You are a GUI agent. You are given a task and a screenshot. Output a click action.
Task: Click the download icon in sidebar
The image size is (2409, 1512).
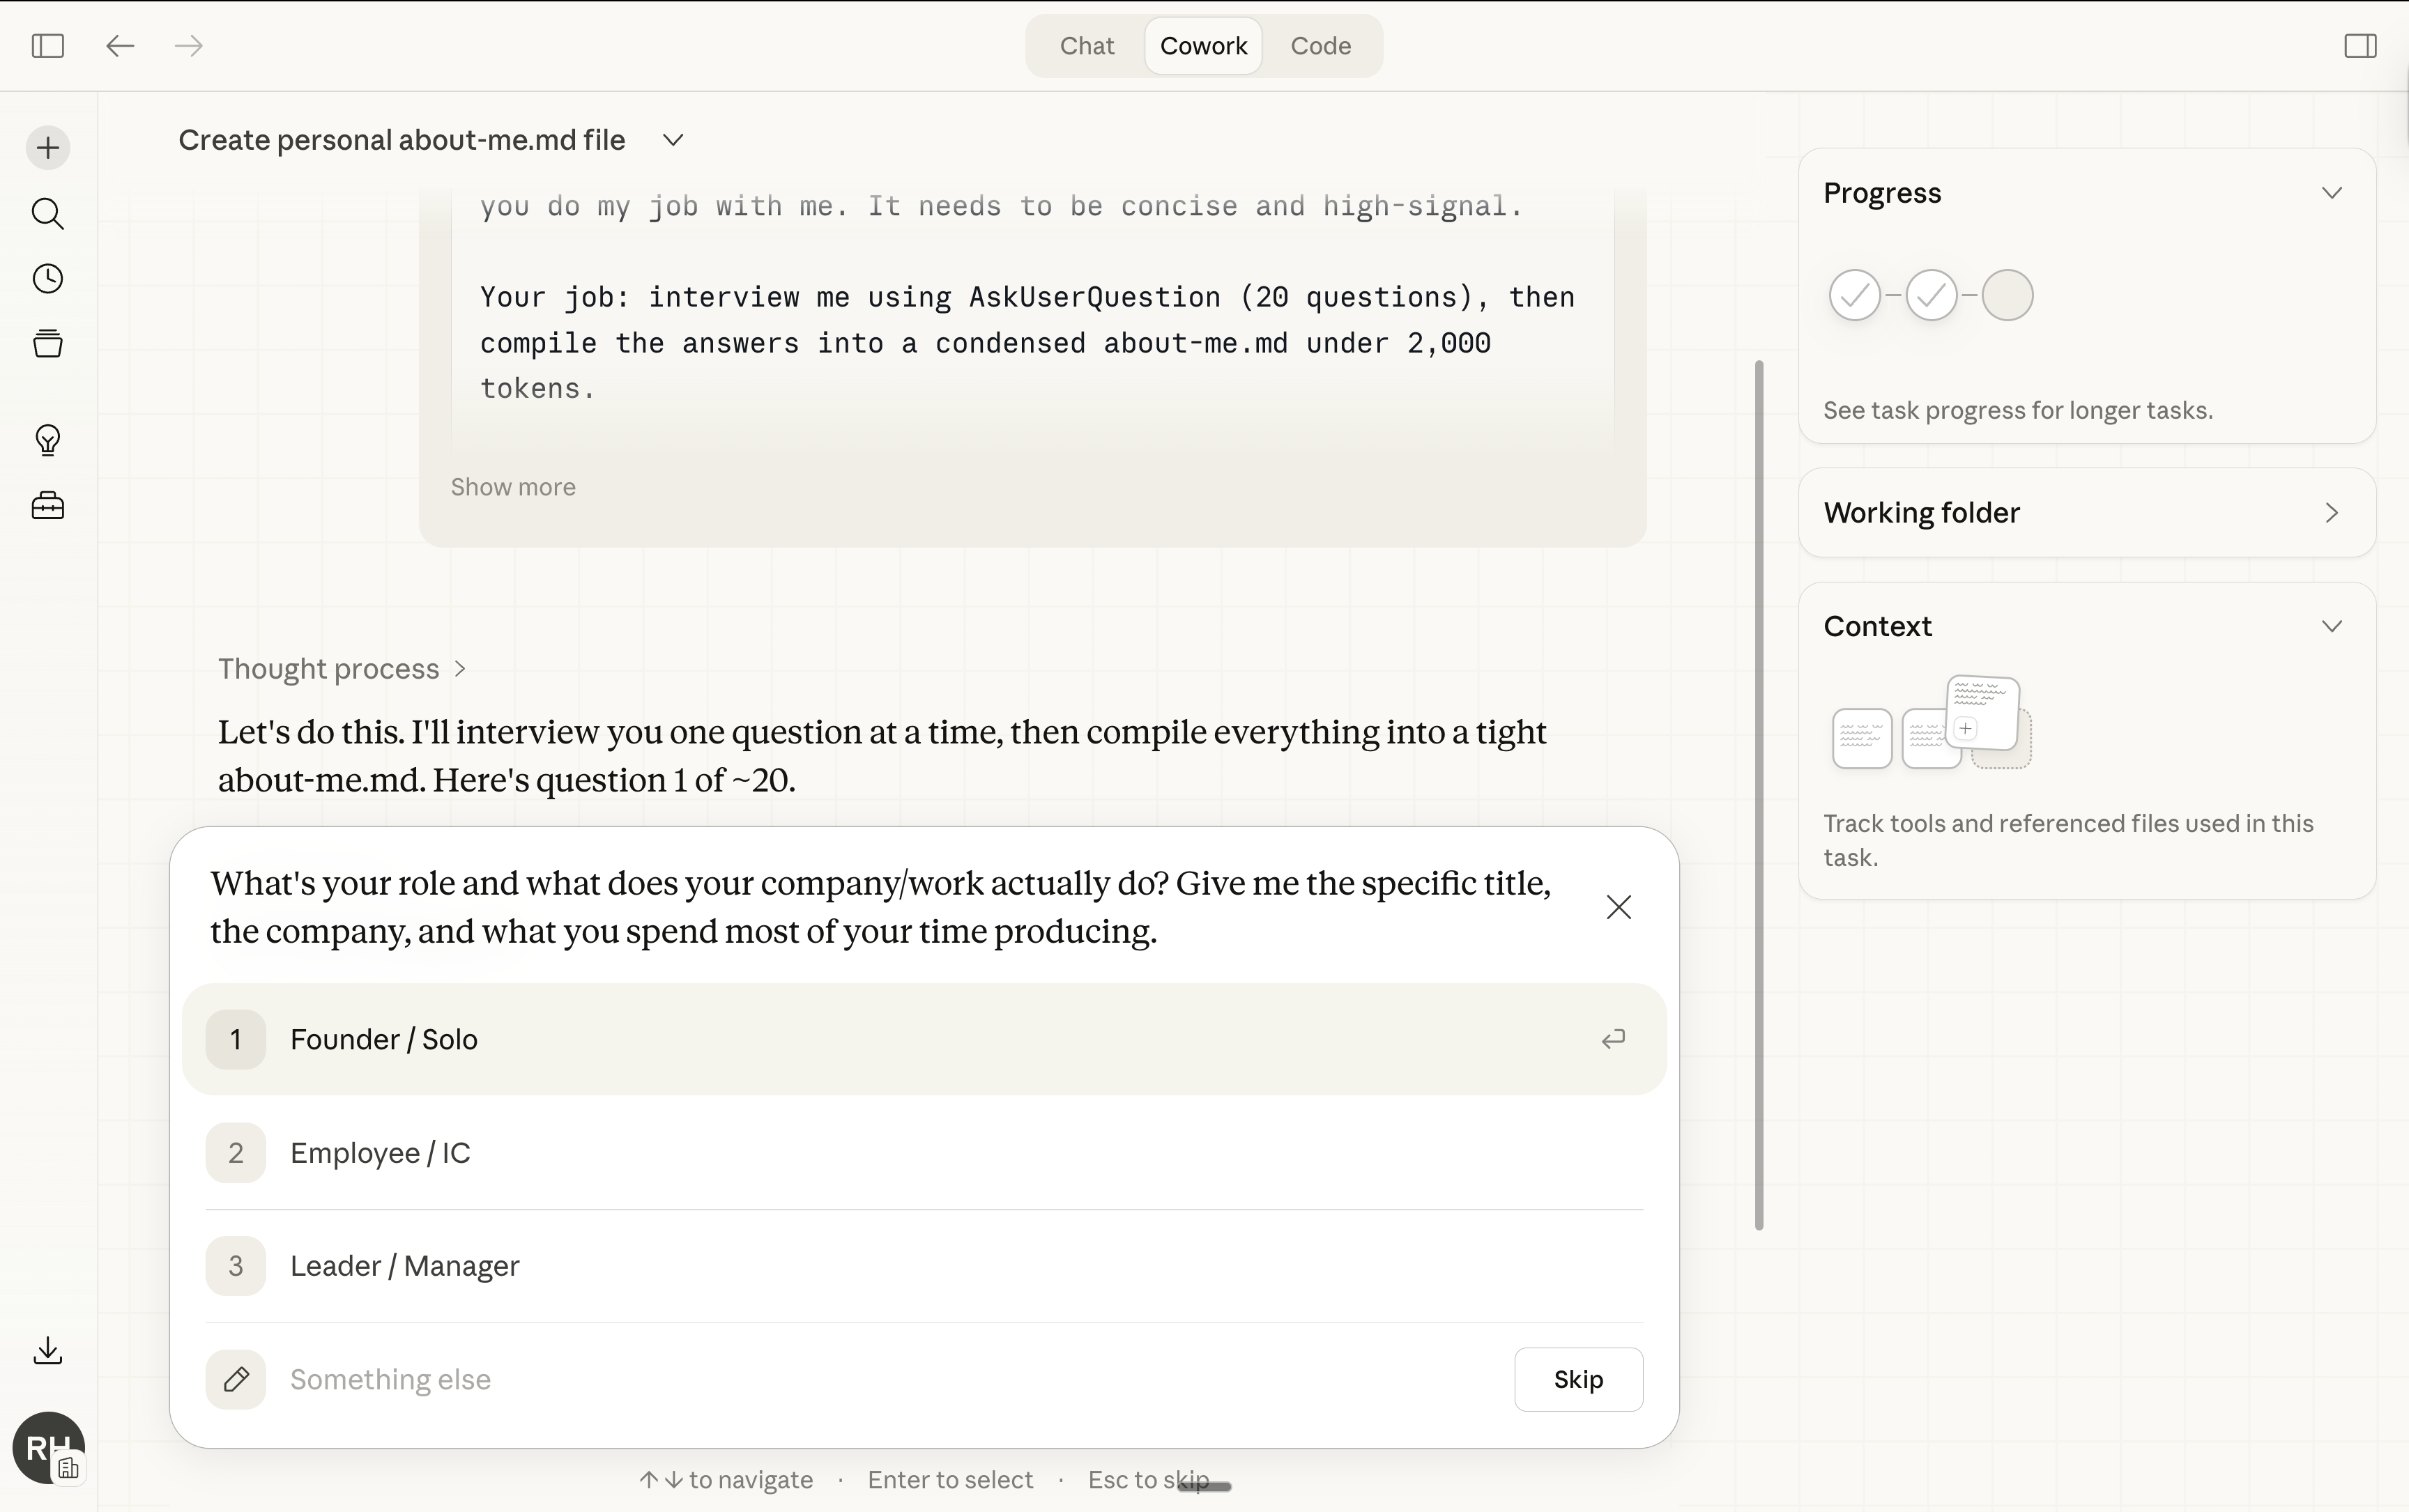pyautogui.click(x=47, y=1351)
